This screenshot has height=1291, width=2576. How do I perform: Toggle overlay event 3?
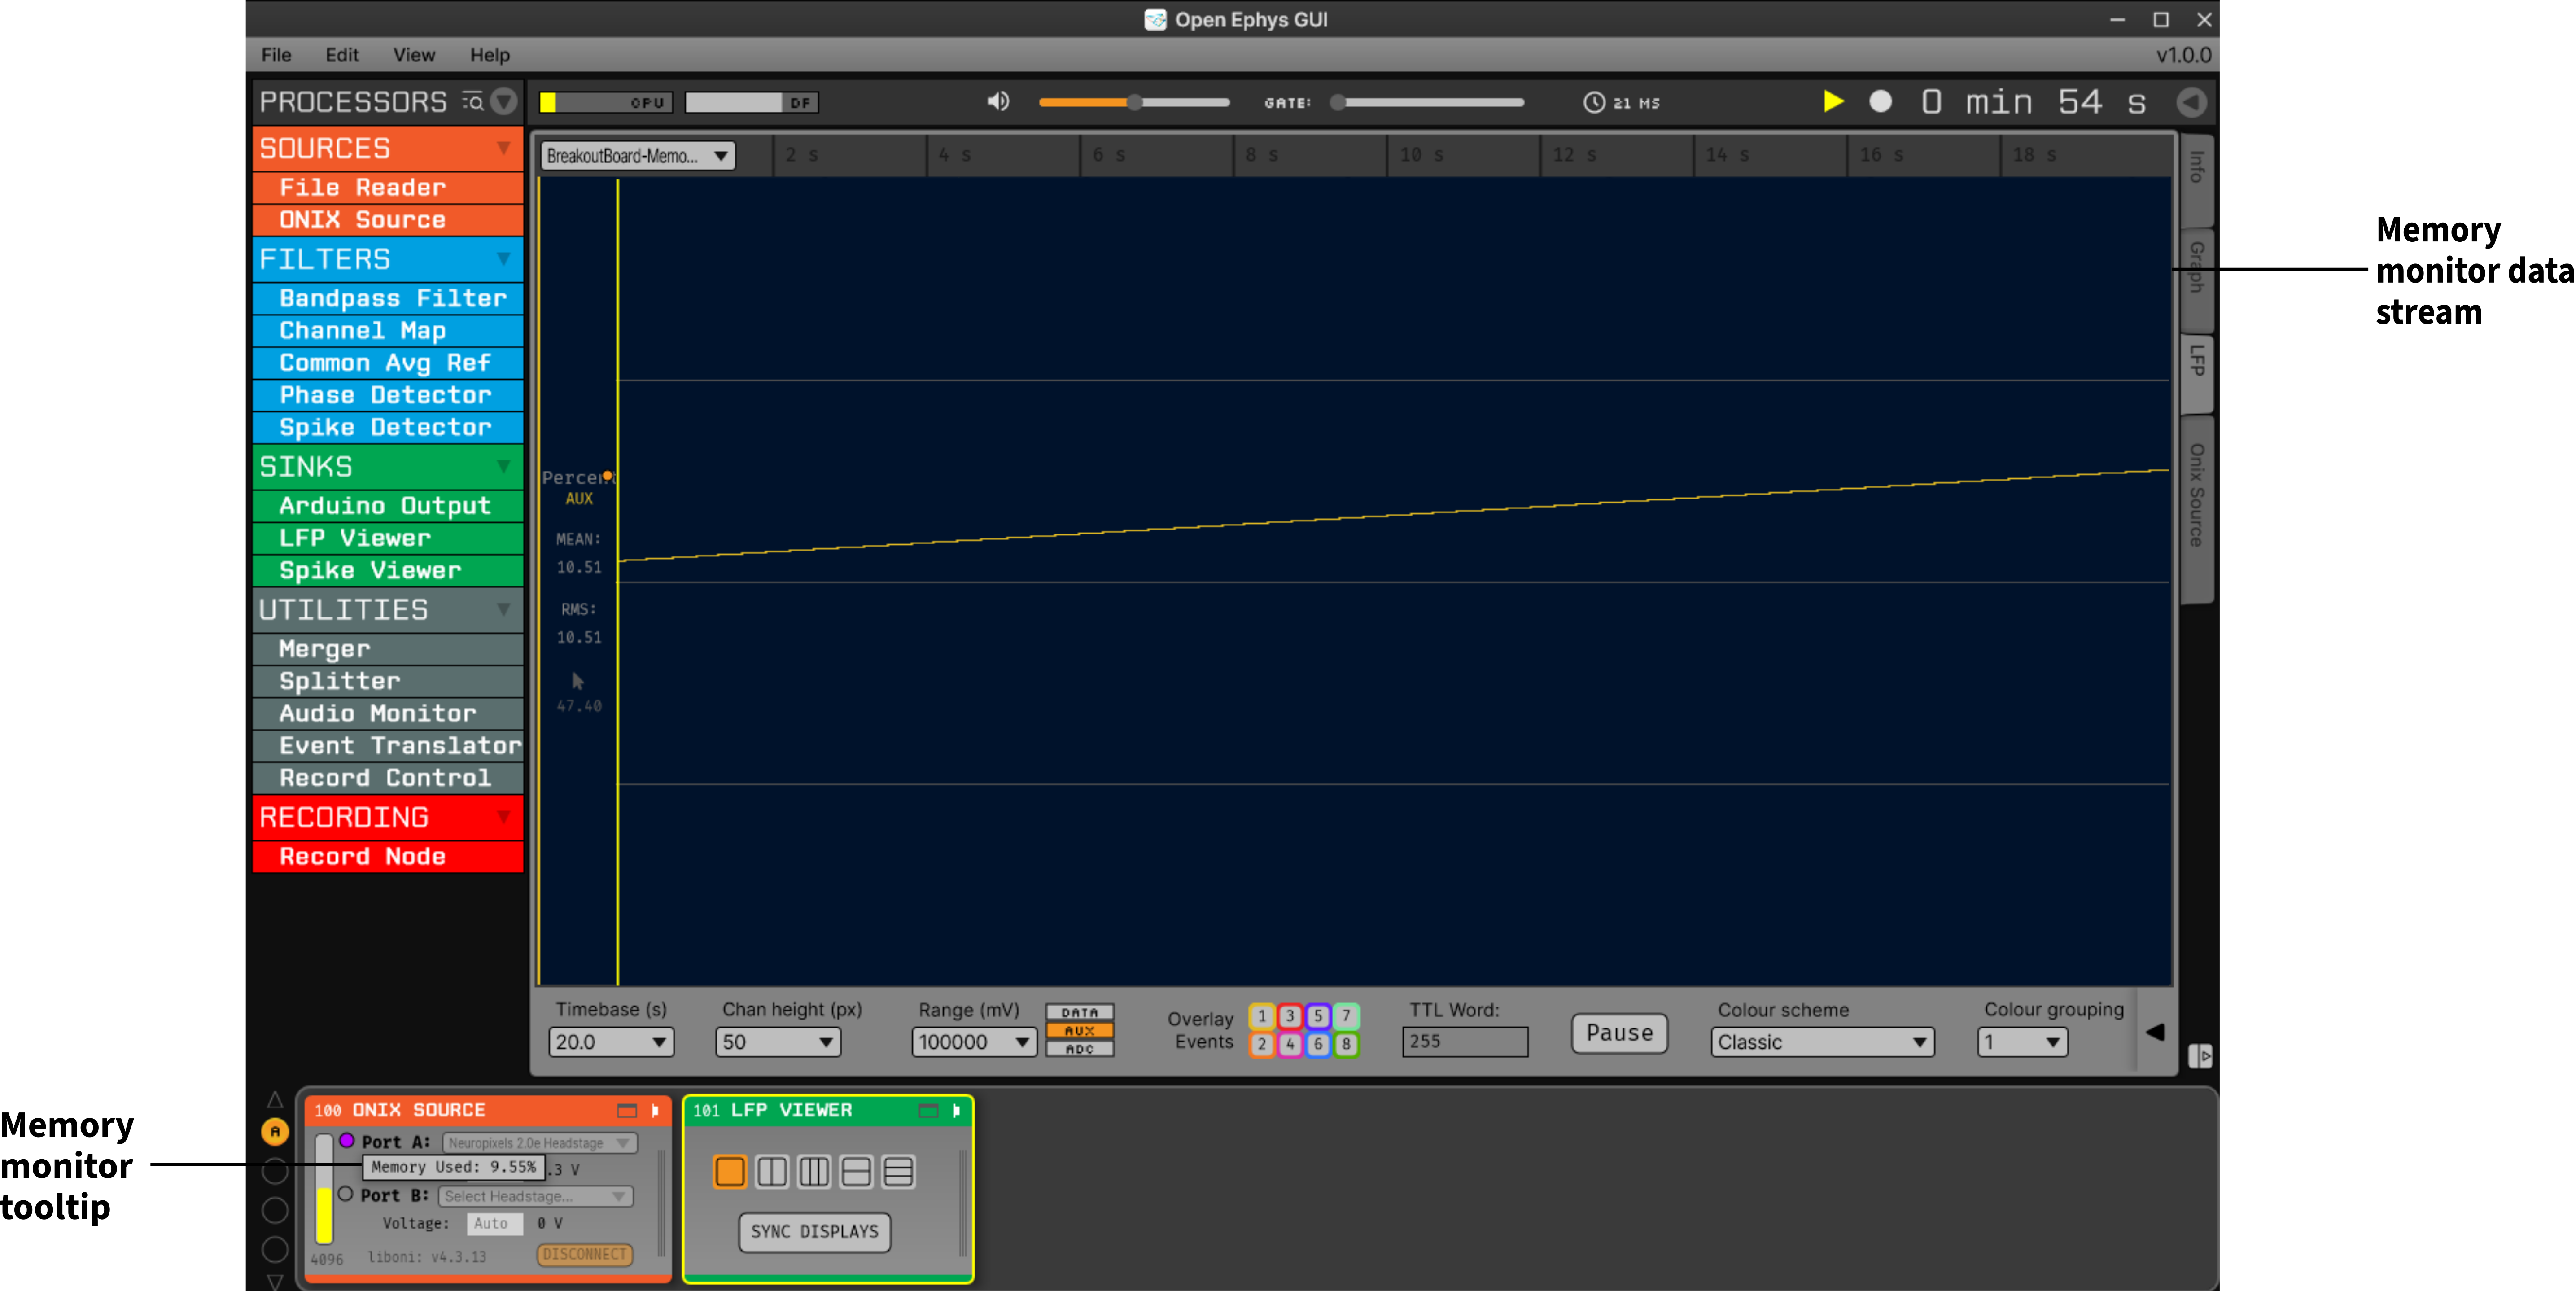click(x=1289, y=1016)
